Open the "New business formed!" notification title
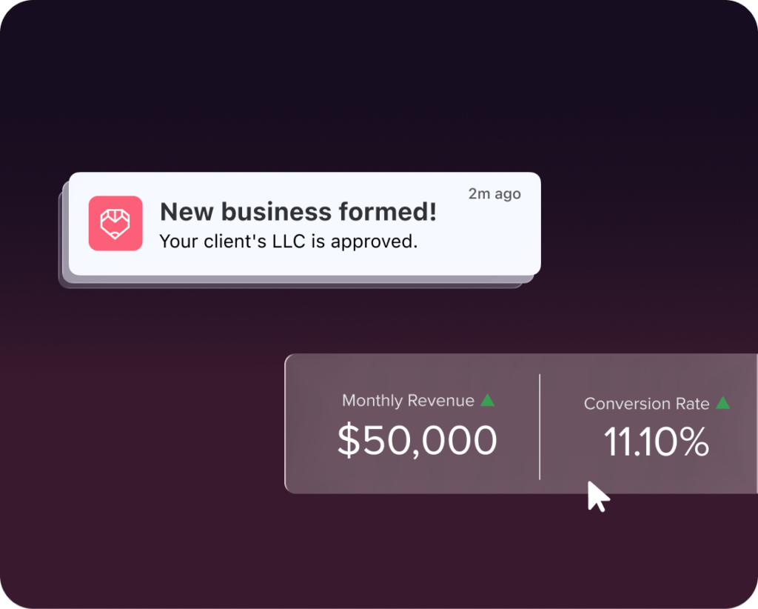 [298, 213]
